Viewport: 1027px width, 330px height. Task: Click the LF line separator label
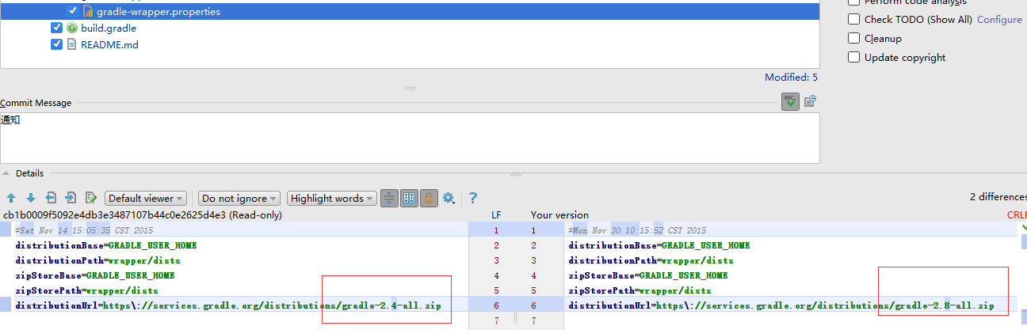496,214
